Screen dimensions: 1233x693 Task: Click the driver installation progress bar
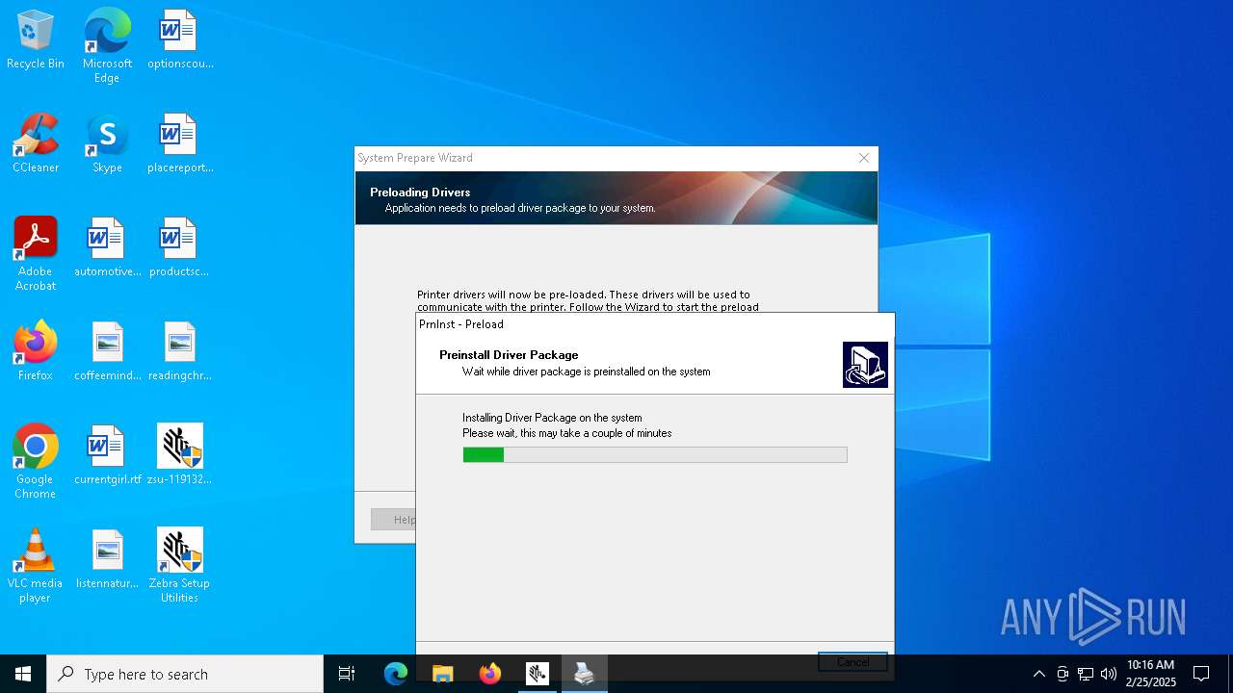(x=655, y=454)
